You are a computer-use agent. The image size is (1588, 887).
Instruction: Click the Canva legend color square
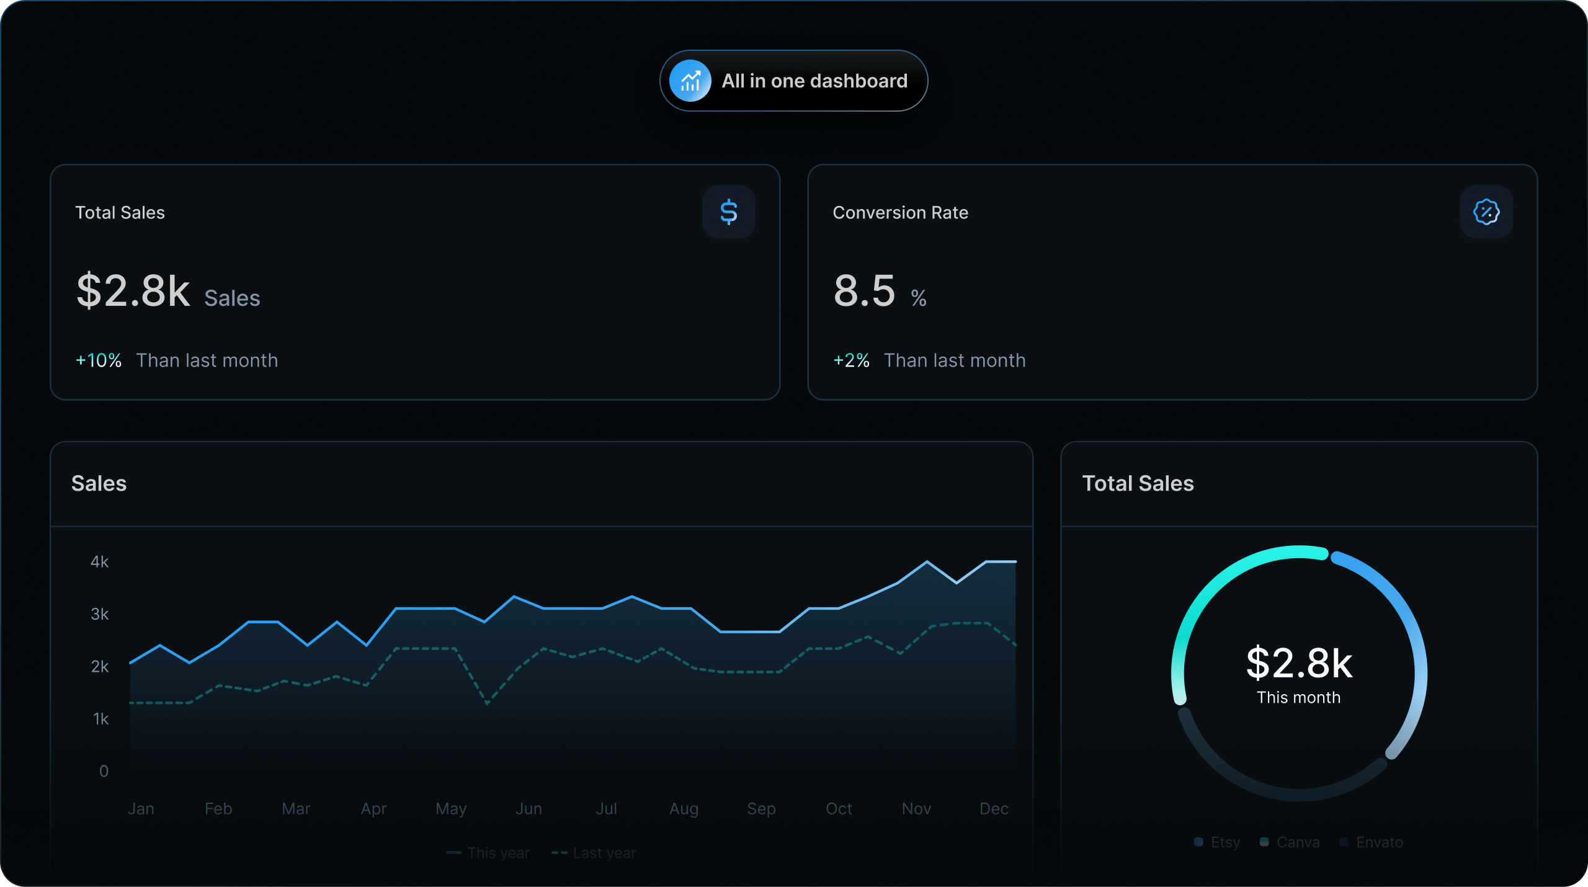pyautogui.click(x=1264, y=842)
